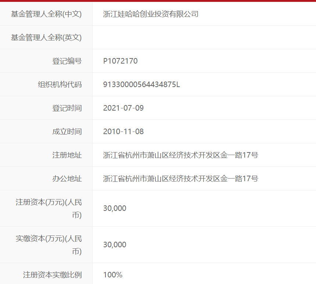316x284 pixels.
Task: Select the company name 浙江娃哈哈创业投资有限公司
Action: (x=151, y=14)
